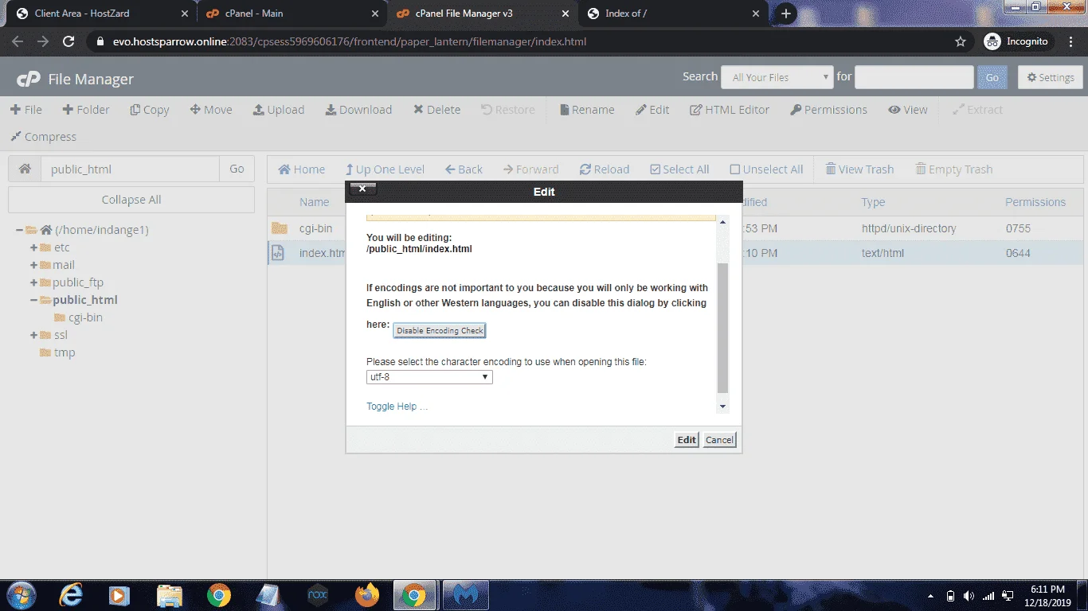Open the HTML Editor
Image resolution: width=1088 pixels, height=611 pixels.
730,110
